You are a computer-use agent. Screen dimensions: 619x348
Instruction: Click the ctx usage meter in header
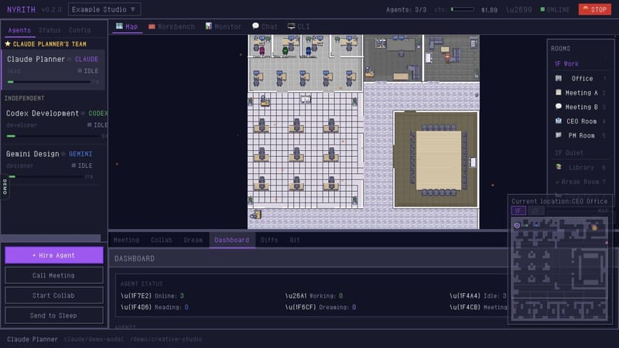tap(463, 9)
